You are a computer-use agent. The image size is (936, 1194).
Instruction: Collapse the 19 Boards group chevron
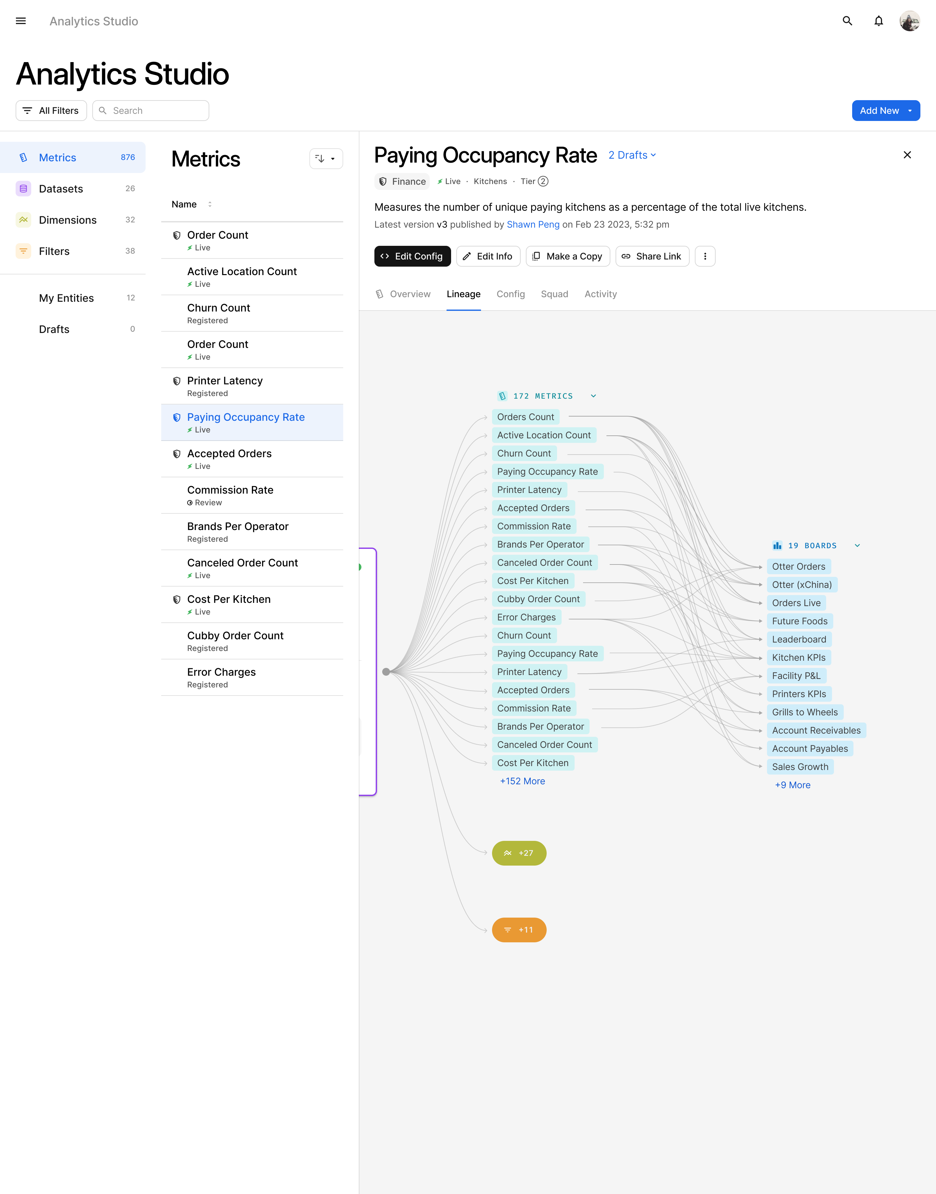click(x=857, y=546)
